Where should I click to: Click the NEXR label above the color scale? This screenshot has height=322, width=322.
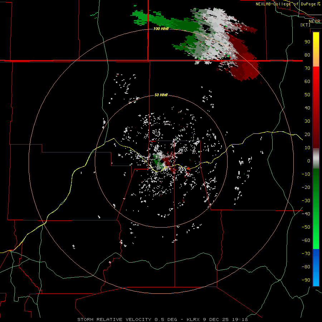(x=314, y=21)
